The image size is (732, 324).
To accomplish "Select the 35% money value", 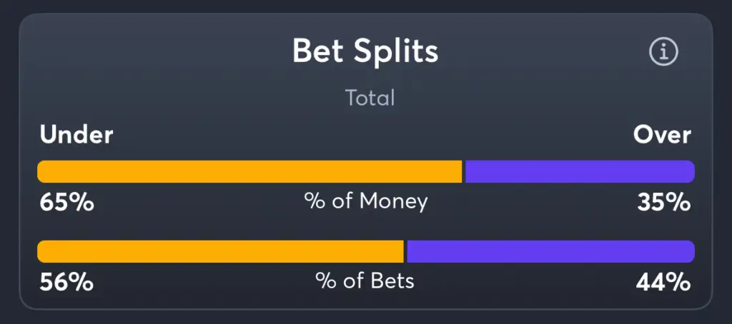I will [663, 203].
